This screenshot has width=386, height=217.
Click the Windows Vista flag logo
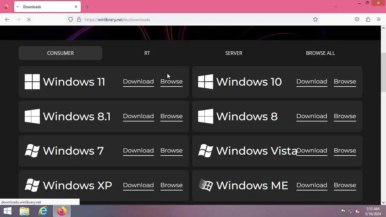pos(206,151)
